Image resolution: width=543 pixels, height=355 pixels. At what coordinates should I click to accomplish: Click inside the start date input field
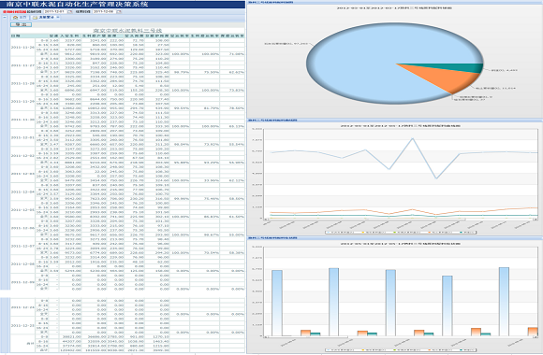point(55,12)
